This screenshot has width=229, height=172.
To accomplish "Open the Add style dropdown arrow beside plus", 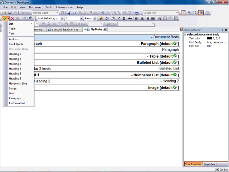I will (8, 18).
